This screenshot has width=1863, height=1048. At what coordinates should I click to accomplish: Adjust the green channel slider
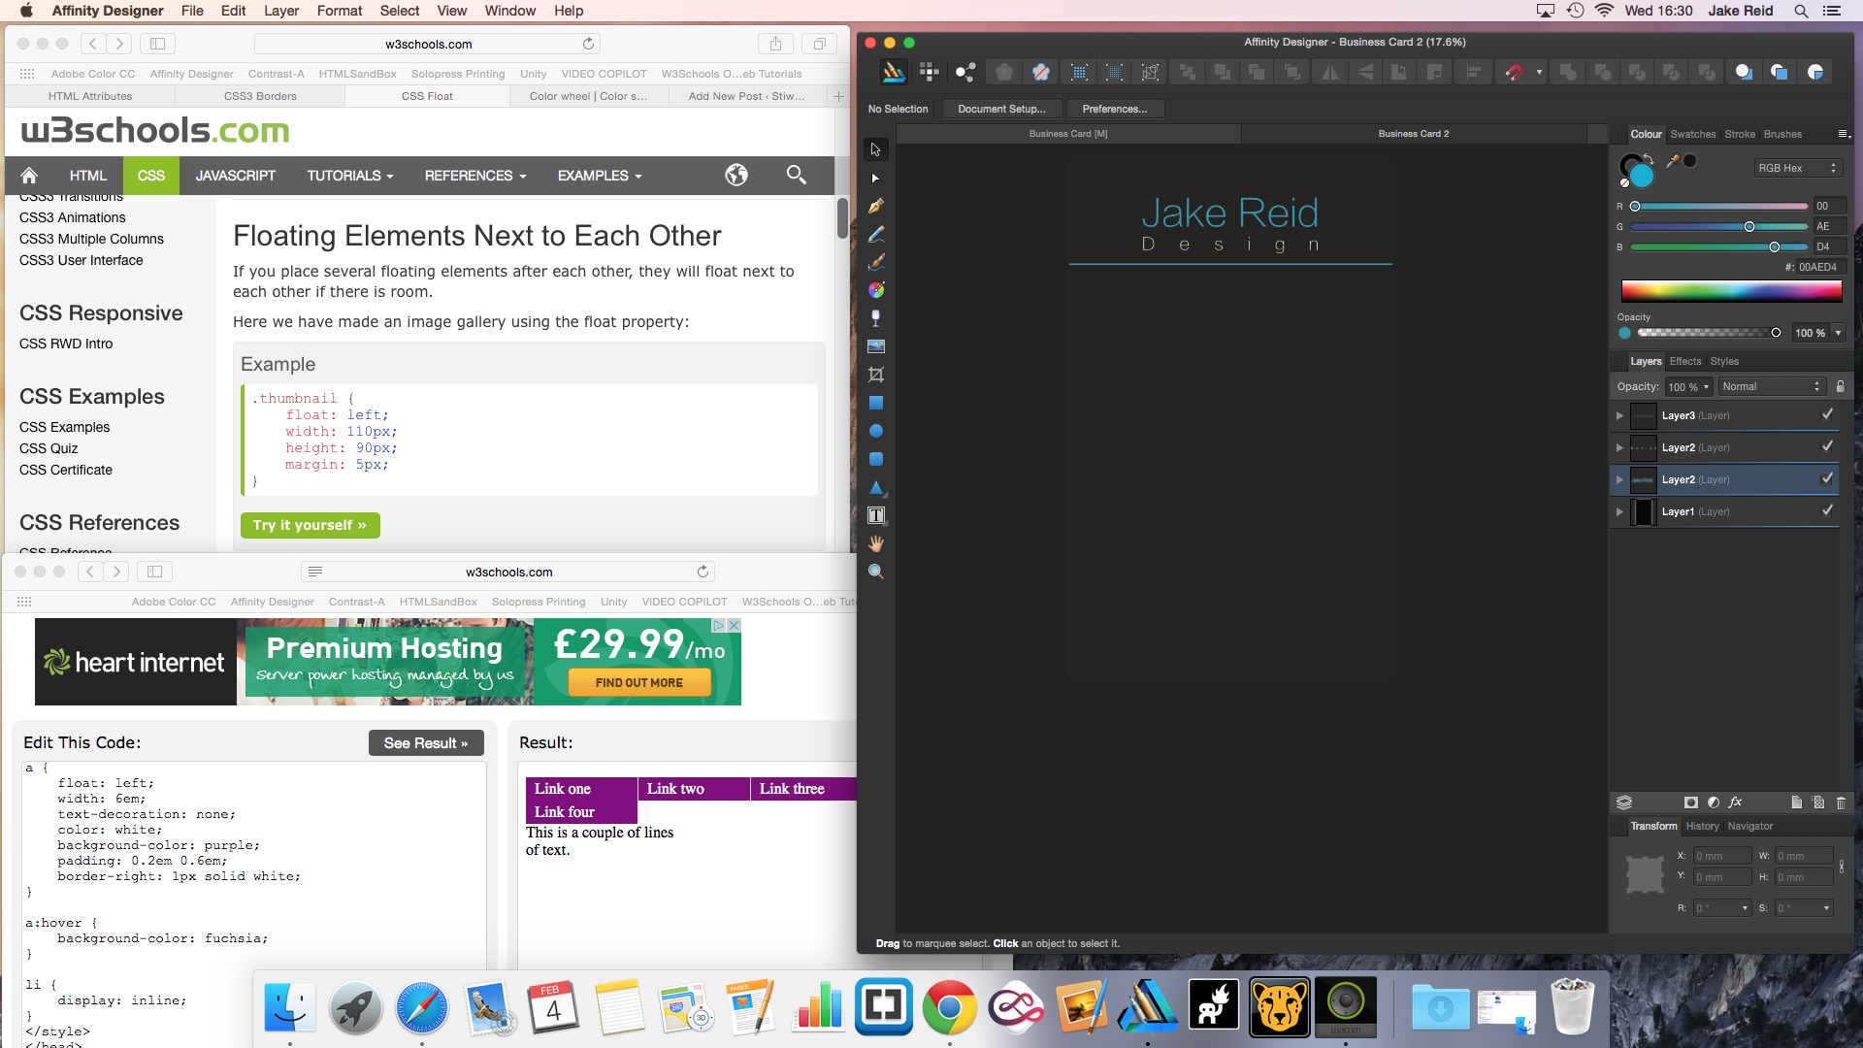pyautogui.click(x=1749, y=226)
